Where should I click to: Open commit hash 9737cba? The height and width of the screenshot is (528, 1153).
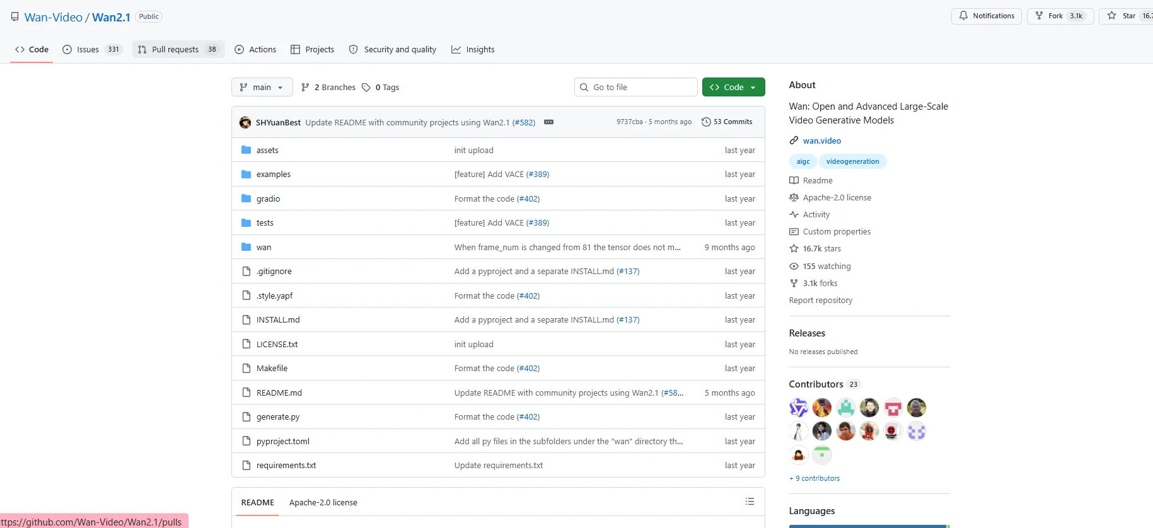tap(630, 122)
